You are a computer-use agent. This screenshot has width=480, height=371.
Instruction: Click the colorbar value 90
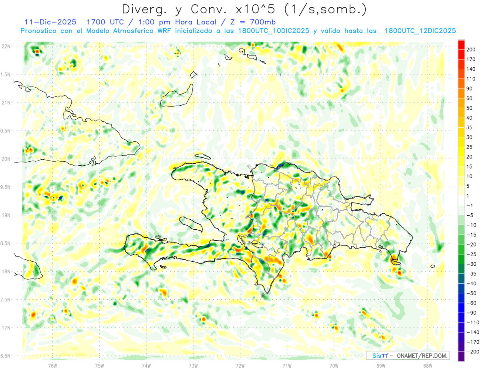click(470, 88)
